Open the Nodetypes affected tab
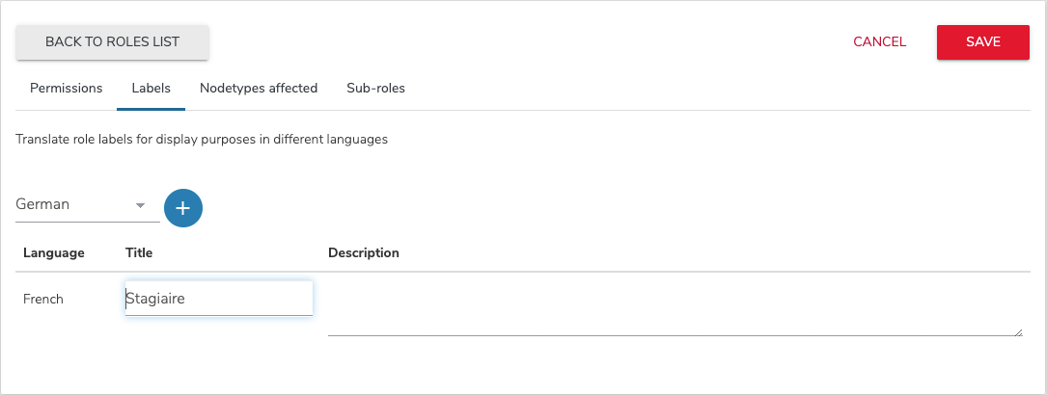1047x395 pixels. pos(259,89)
